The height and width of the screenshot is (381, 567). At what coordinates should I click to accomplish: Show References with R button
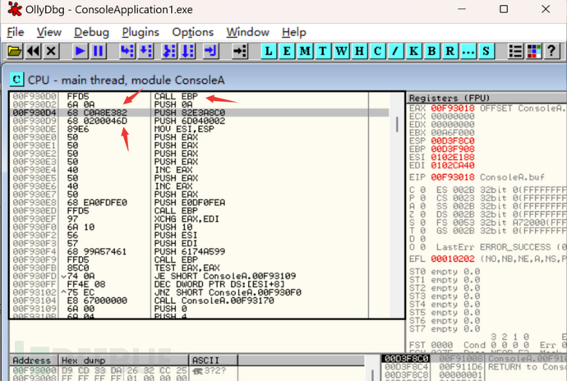[449, 51]
